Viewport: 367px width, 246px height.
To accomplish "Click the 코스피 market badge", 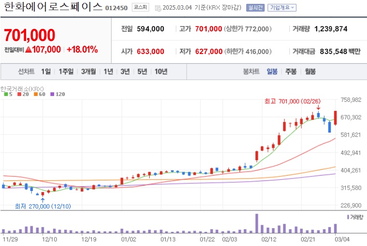I will 141,7.
